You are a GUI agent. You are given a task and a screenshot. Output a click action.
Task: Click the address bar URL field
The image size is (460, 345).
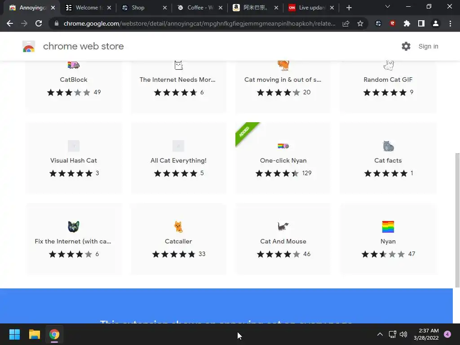point(199,23)
